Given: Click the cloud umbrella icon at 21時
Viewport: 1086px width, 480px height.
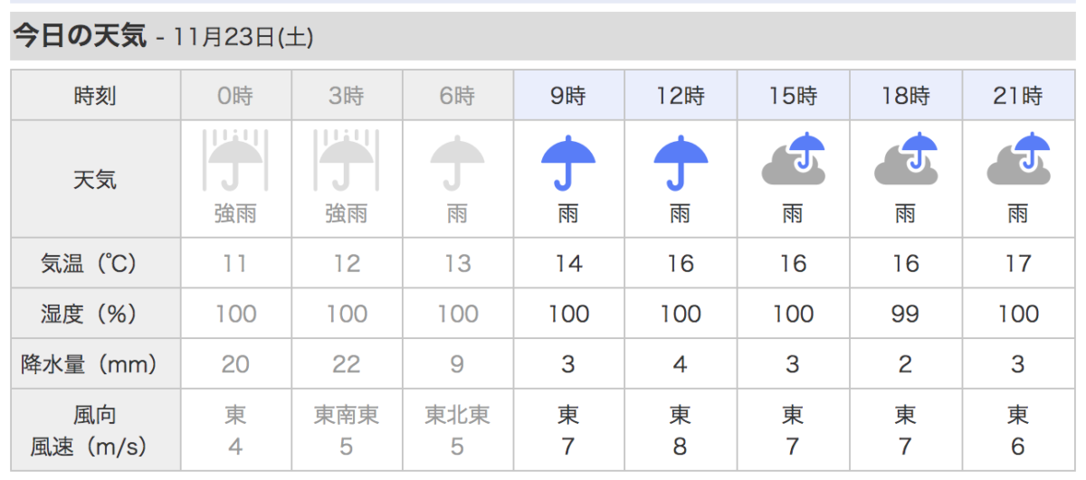Looking at the screenshot, I should point(1018,159).
